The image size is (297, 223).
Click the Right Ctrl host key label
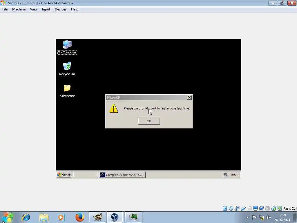pyautogui.click(x=290, y=208)
